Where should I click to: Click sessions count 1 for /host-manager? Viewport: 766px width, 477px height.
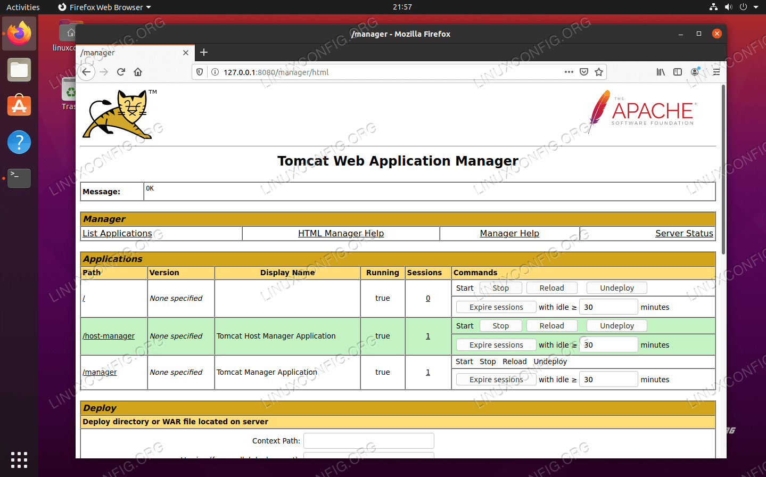tap(428, 336)
